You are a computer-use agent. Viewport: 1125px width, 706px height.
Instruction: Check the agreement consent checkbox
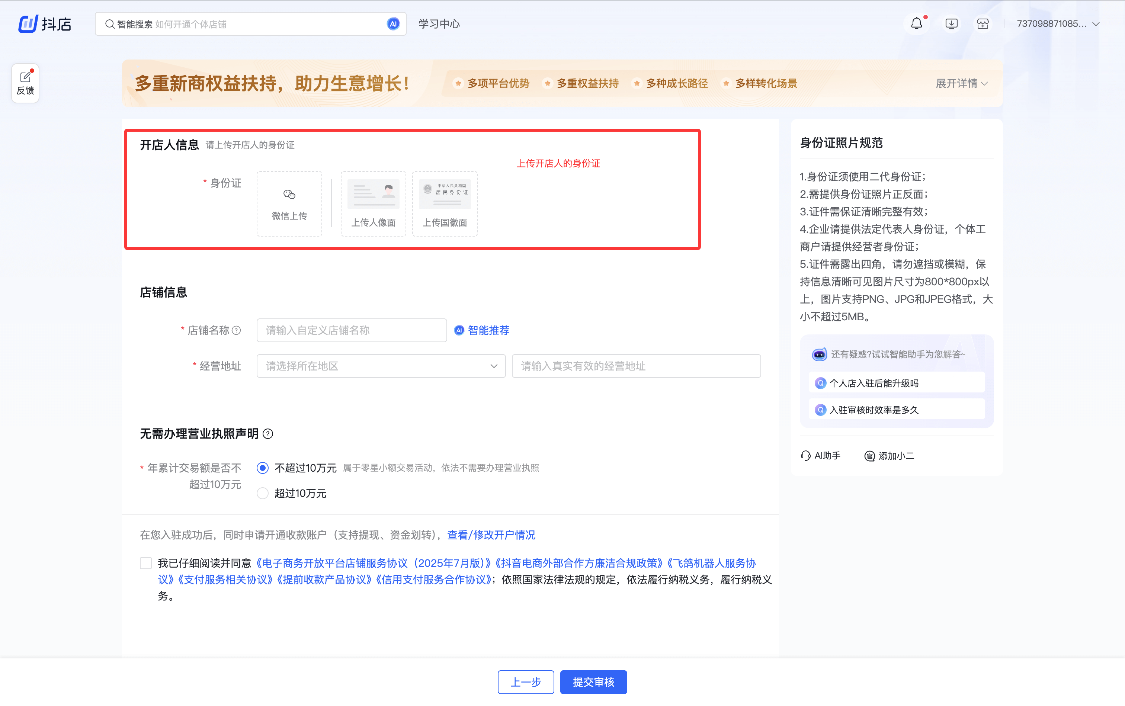point(145,563)
